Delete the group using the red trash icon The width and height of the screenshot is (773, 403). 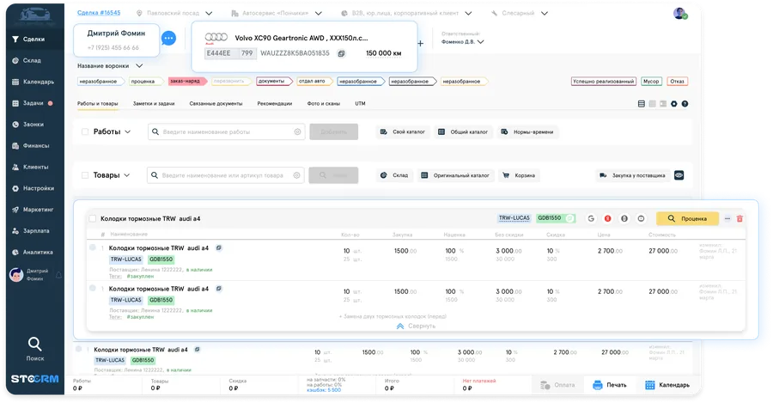740,218
